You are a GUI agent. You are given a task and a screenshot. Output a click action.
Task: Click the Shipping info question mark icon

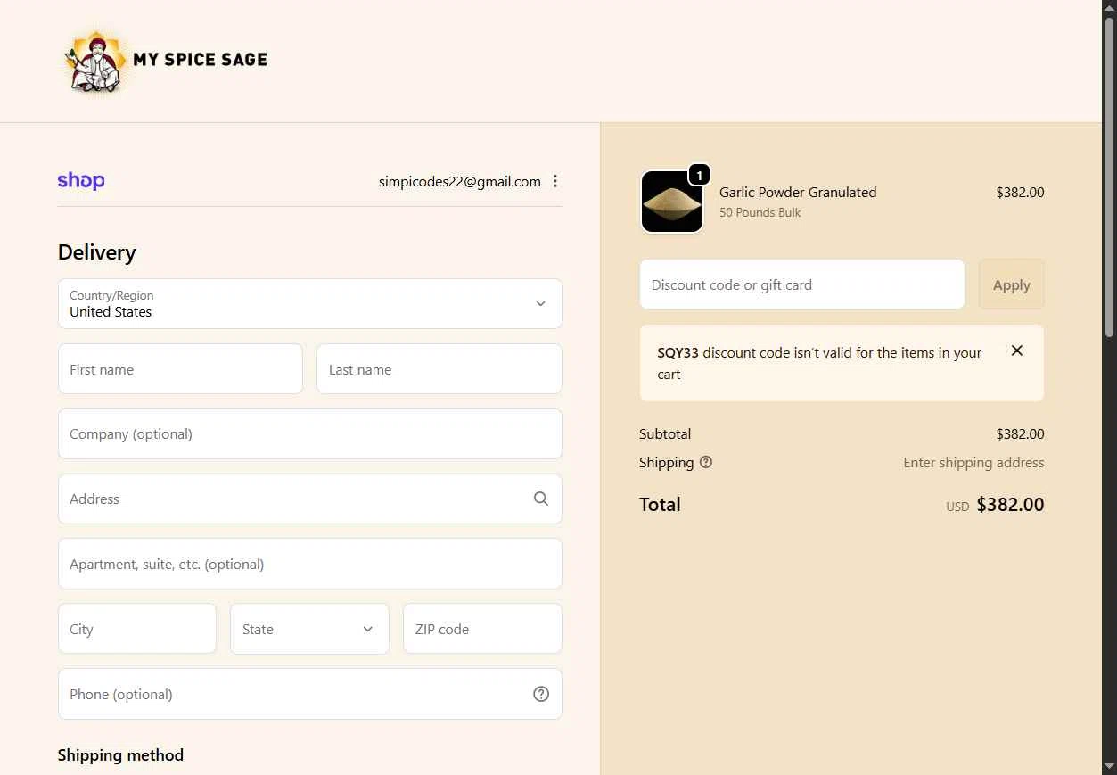click(706, 462)
